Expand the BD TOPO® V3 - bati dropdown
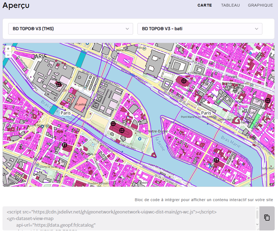Viewport: 278px width, 231px height. 200,29
